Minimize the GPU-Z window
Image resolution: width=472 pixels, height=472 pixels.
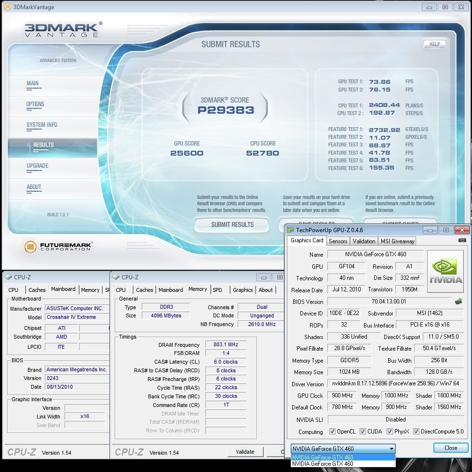[x=430, y=230]
